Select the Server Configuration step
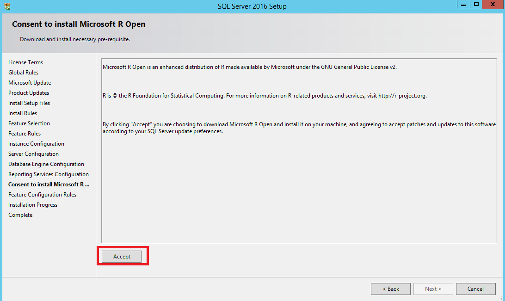Viewport: 505px width, 301px height. (x=33, y=154)
